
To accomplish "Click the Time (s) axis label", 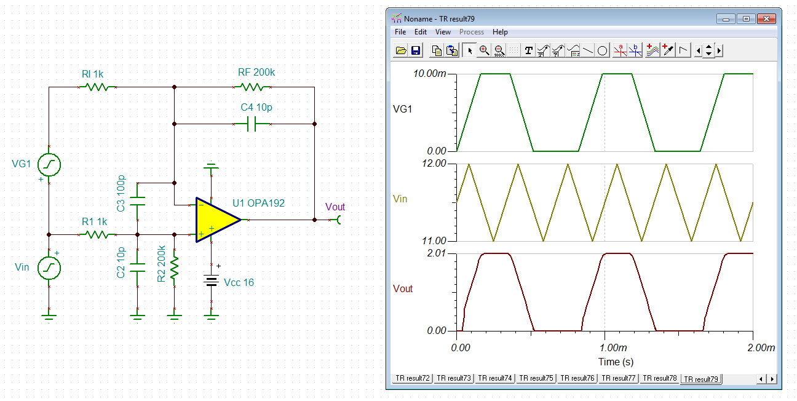I will click(616, 362).
